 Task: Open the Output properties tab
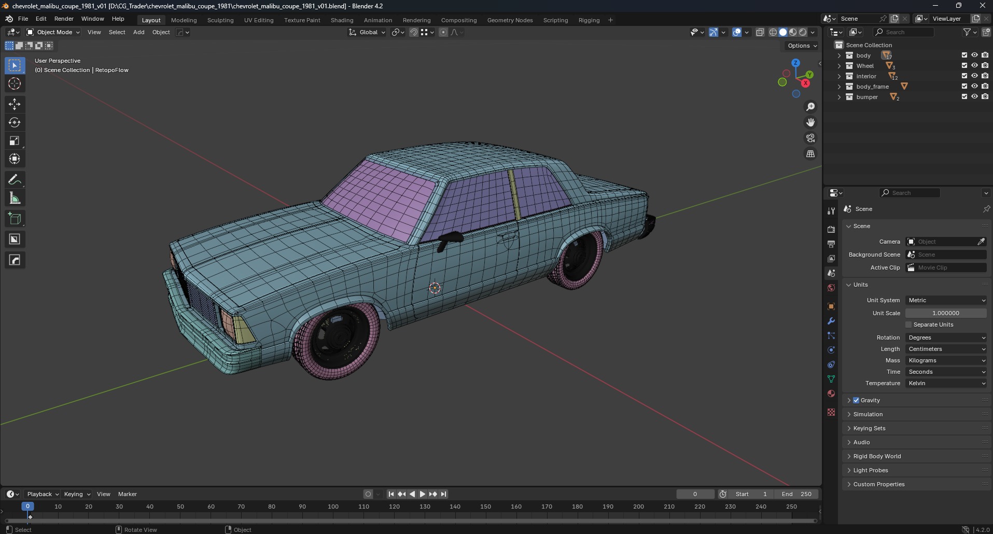tap(831, 244)
